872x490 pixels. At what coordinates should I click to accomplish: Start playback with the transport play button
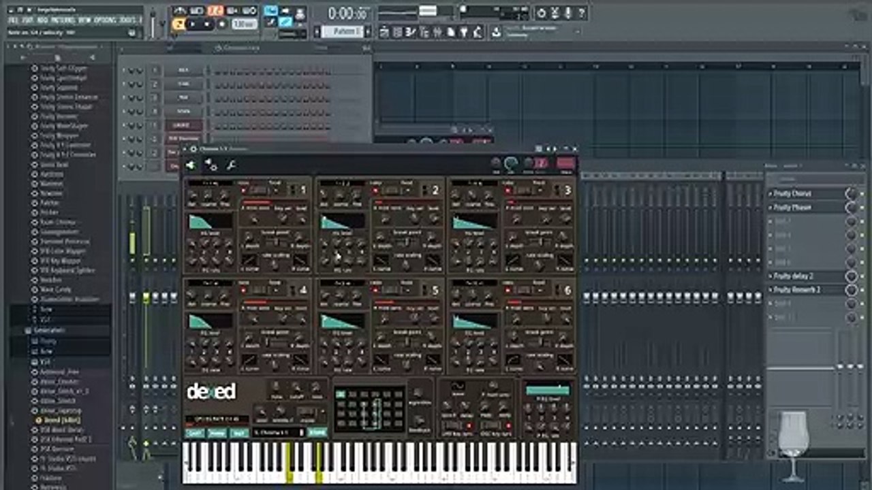(193, 24)
